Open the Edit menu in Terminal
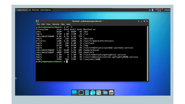 pyautogui.click(x=43, y=24)
